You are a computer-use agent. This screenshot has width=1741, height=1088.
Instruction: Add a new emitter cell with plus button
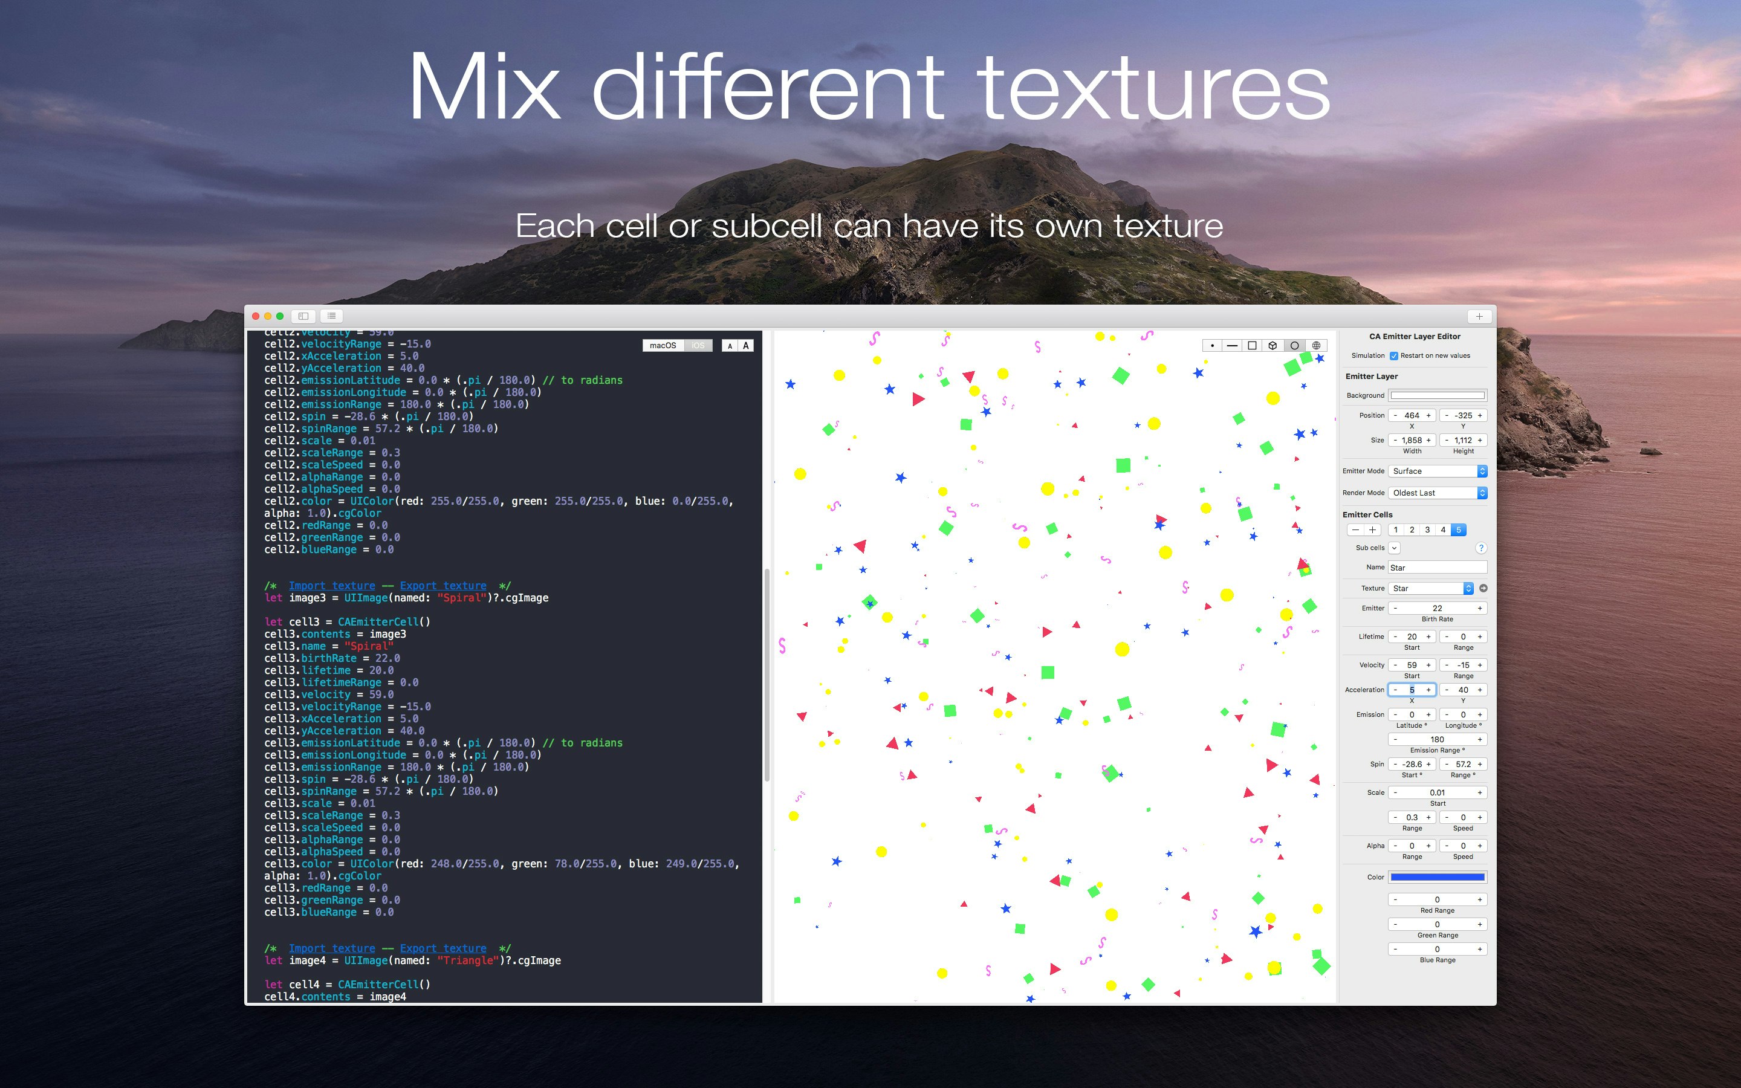[1373, 529]
